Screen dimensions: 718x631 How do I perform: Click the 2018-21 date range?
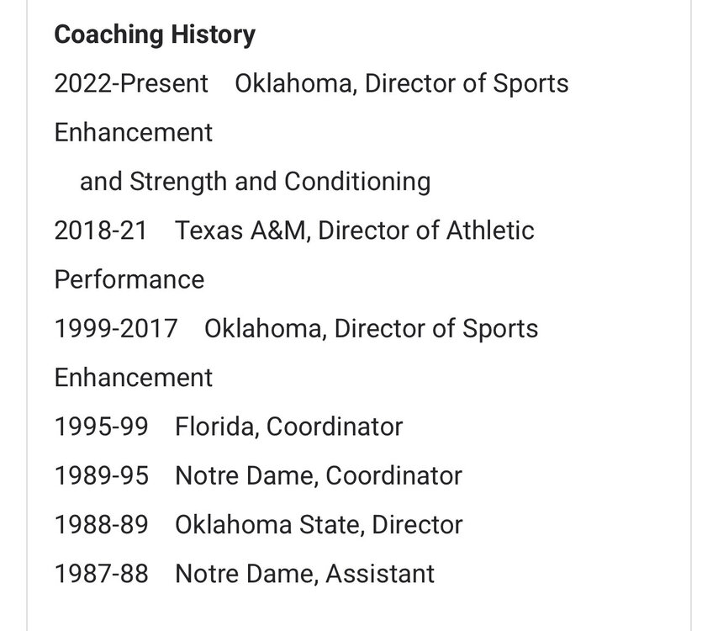tap(101, 231)
